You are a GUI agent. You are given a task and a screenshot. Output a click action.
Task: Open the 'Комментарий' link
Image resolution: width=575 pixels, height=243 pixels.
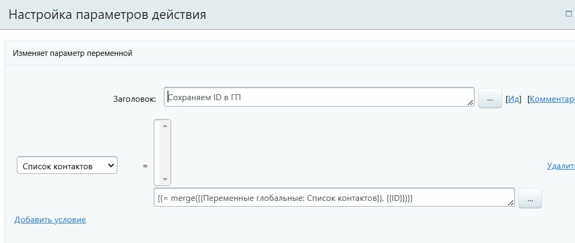click(x=552, y=99)
